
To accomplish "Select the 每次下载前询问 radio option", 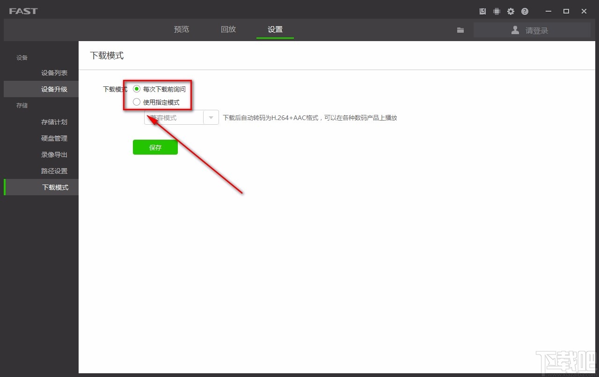I will tap(137, 89).
